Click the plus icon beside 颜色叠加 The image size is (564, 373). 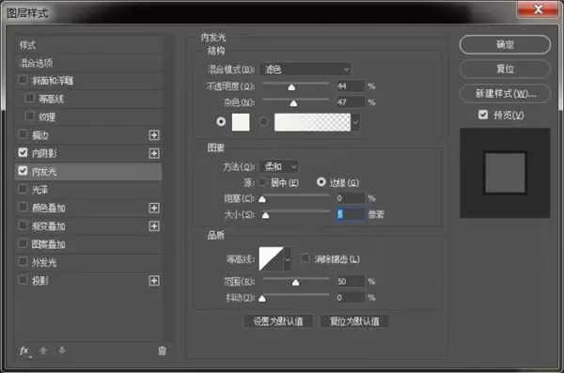tap(154, 208)
